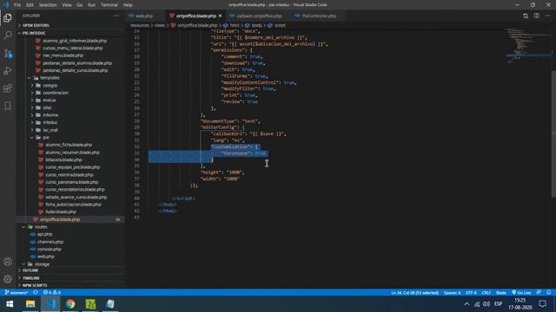The image size is (556, 312).
Task: Change CRLF end of line sequence
Action: (486, 293)
